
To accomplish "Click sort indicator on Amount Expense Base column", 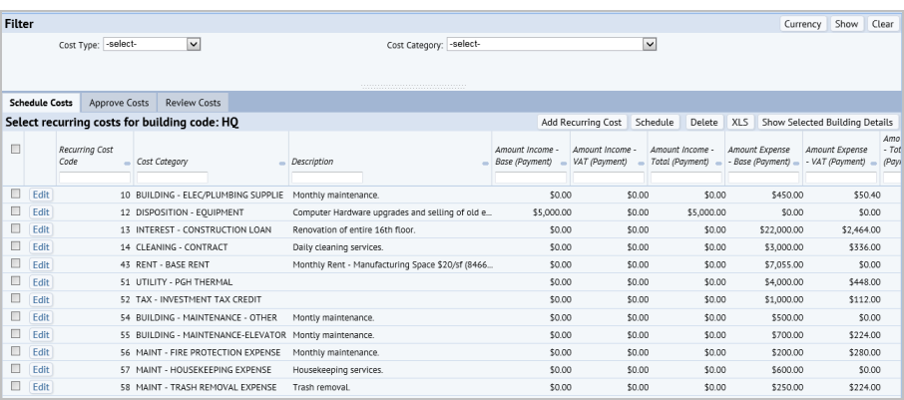I will tap(797, 163).
